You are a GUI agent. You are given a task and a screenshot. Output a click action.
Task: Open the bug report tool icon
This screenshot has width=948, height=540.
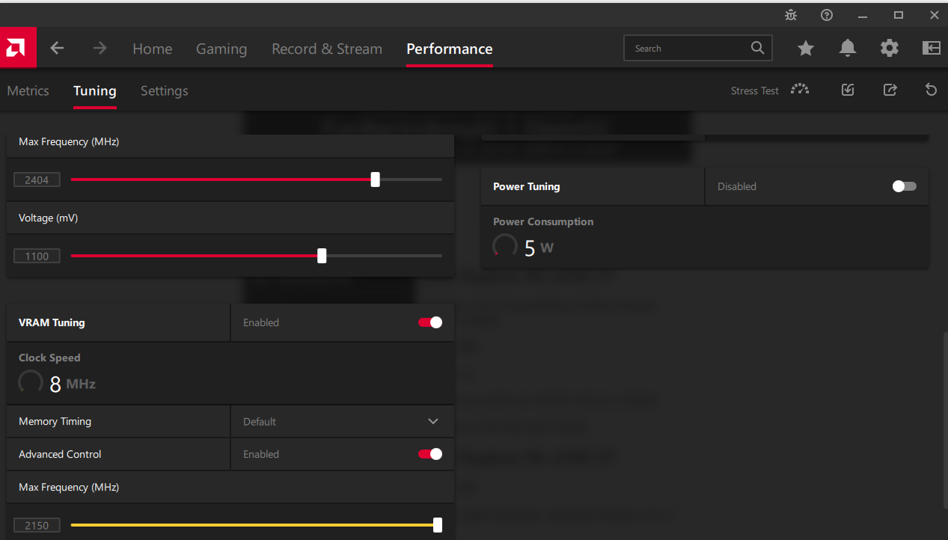click(x=791, y=14)
